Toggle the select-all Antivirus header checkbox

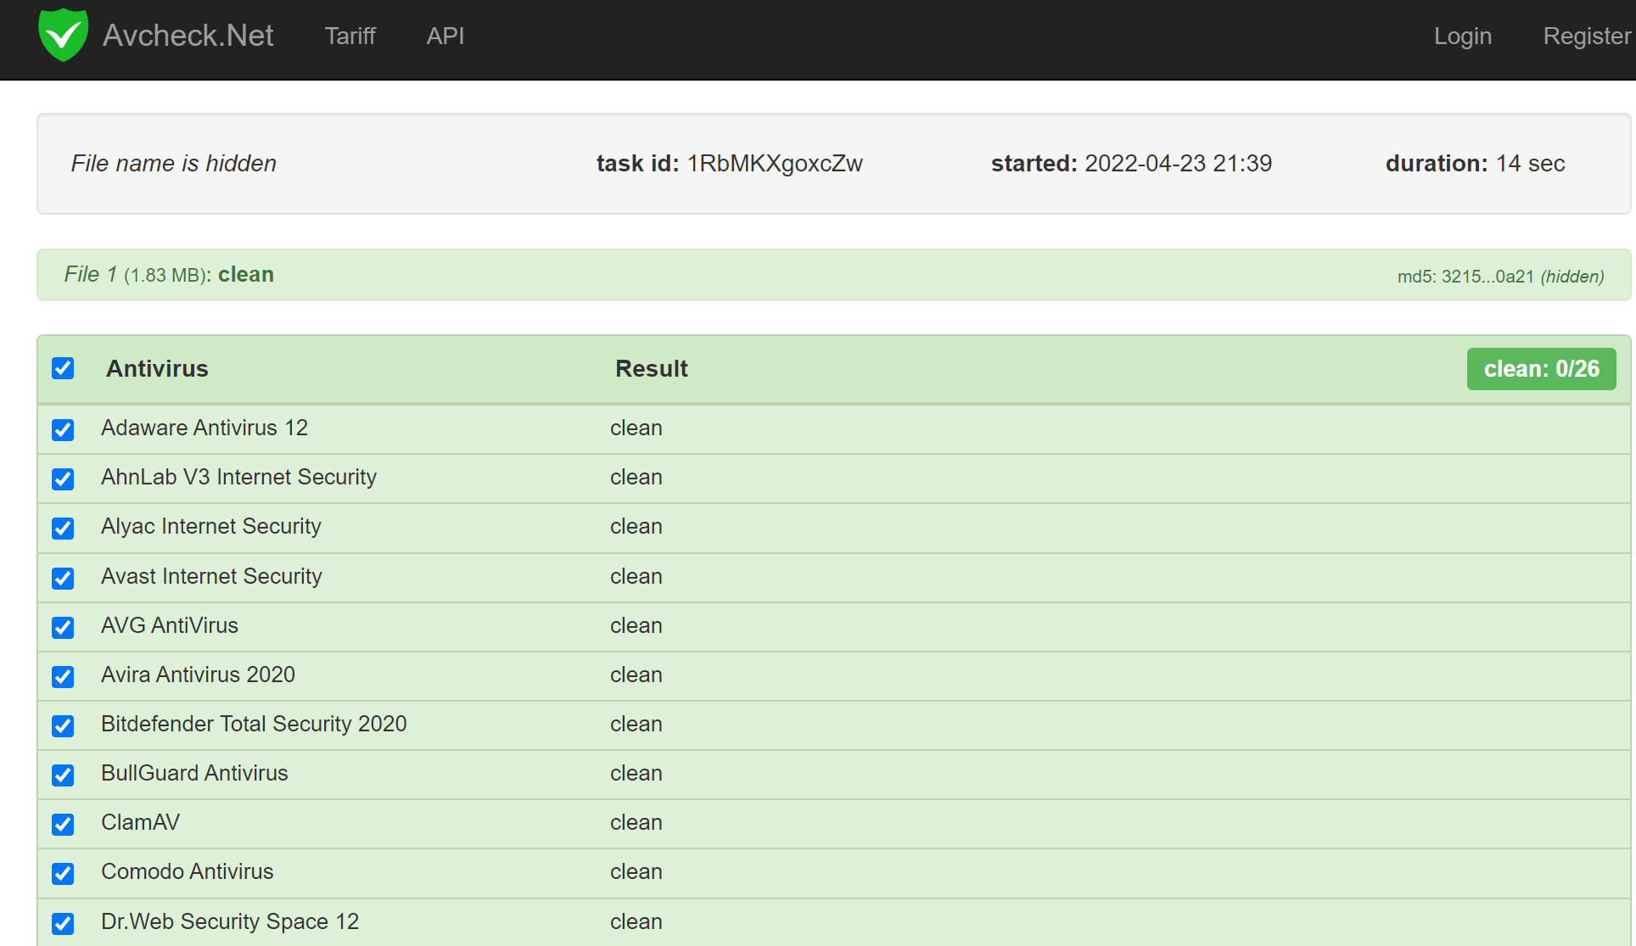63,368
